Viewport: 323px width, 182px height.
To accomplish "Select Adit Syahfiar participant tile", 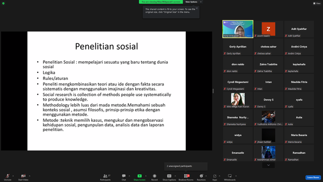I will point(299,29).
